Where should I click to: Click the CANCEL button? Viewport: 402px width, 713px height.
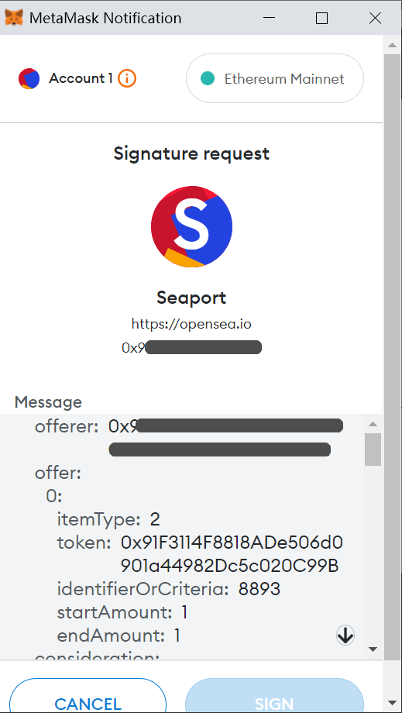[88, 696]
